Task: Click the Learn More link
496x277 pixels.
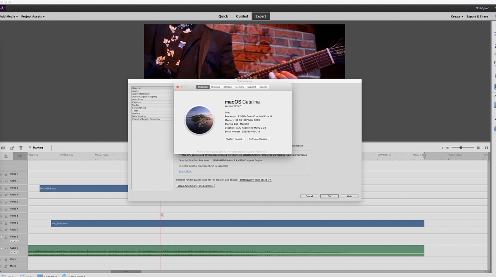Action: click(185, 171)
